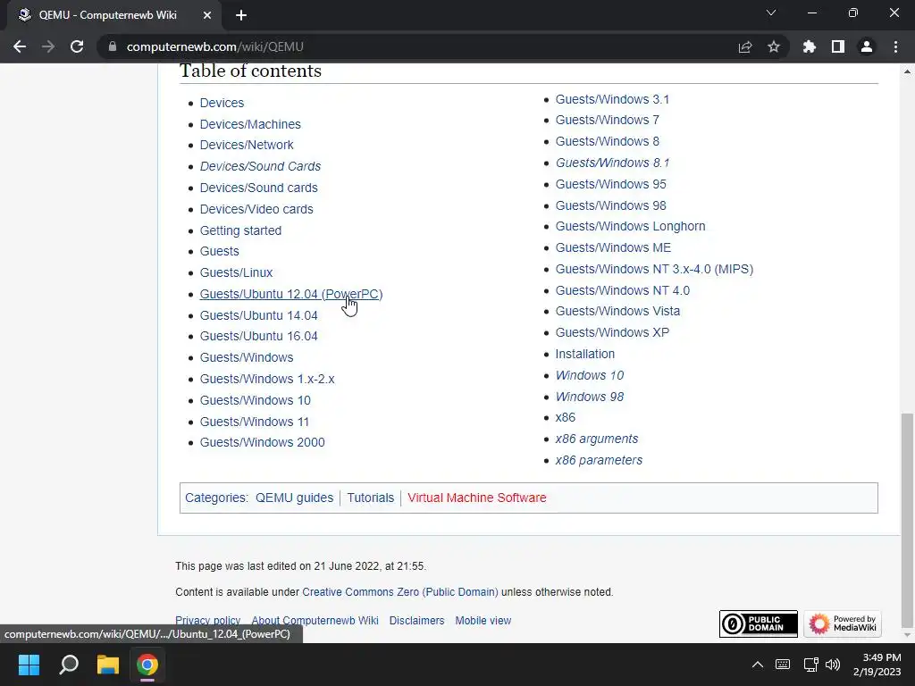Open the Guests/Windows 2000 link
Image resolution: width=915 pixels, height=686 pixels.
[262, 442]
